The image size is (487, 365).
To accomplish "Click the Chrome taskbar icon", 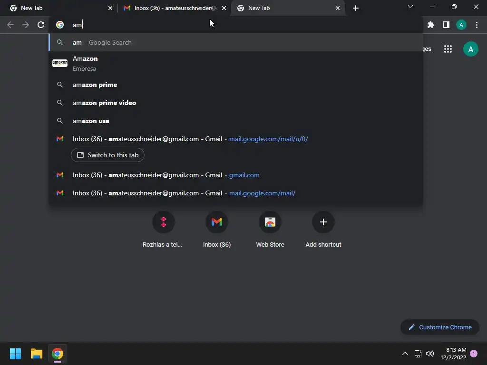I will coord(58,354).
